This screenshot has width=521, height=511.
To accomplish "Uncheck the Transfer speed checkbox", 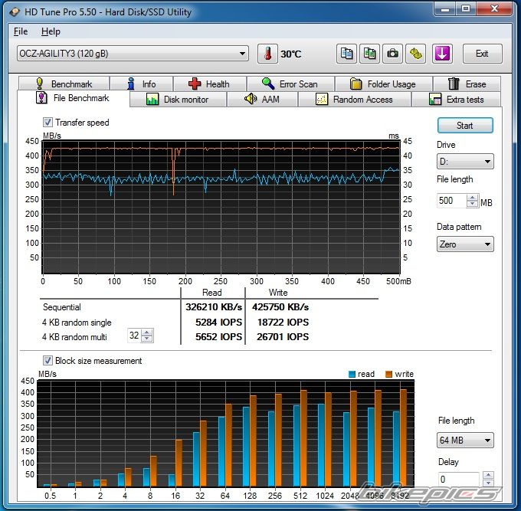I will pos(48,123).
